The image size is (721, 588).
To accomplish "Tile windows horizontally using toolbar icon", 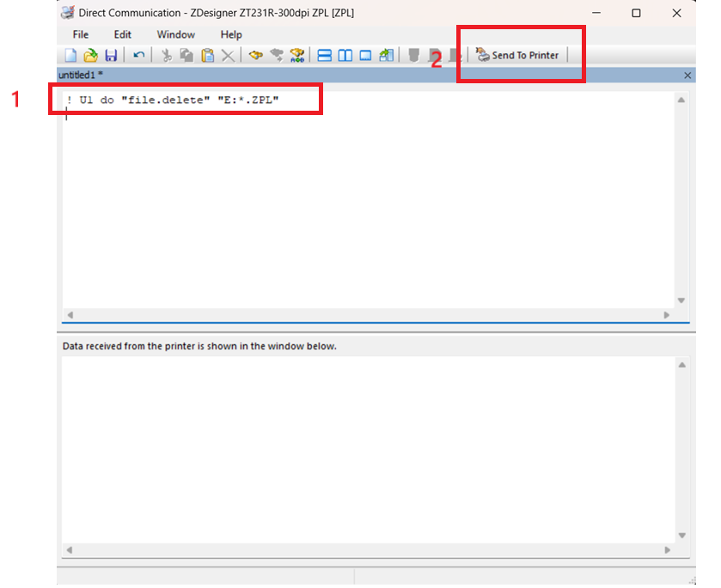I will [325, 55].
